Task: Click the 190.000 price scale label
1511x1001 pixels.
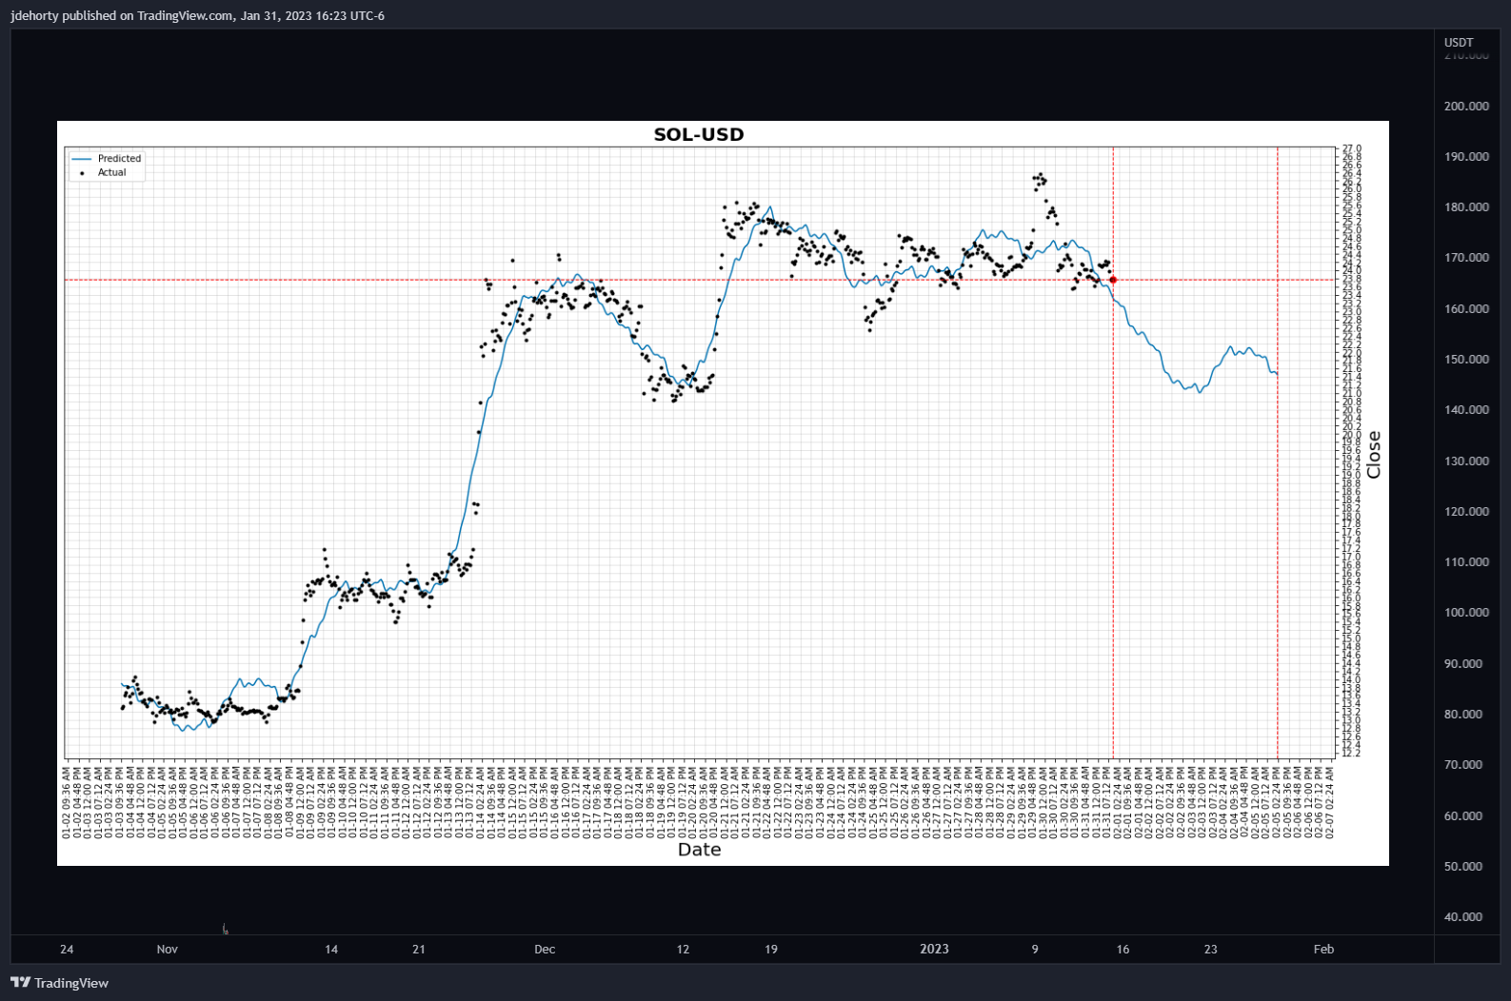Action: pyautogui.click(x=1466, y=156)
